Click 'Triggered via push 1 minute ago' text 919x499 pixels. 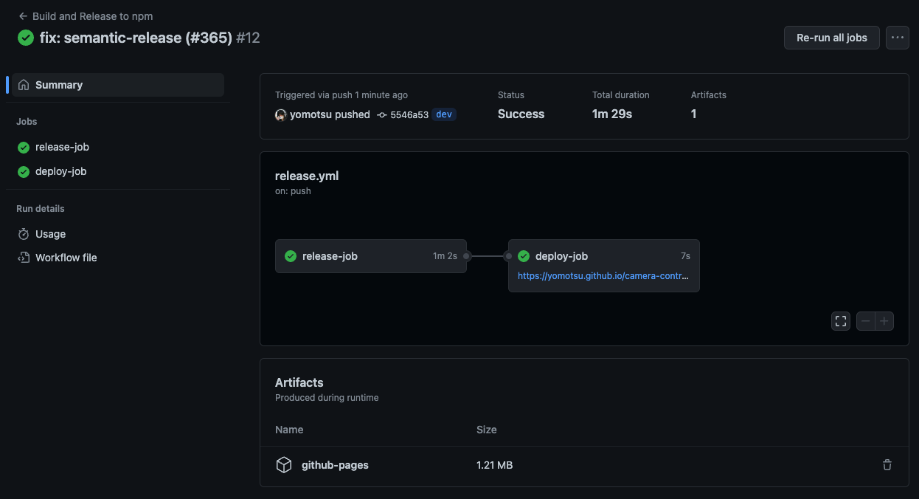(x=341, y=95)
